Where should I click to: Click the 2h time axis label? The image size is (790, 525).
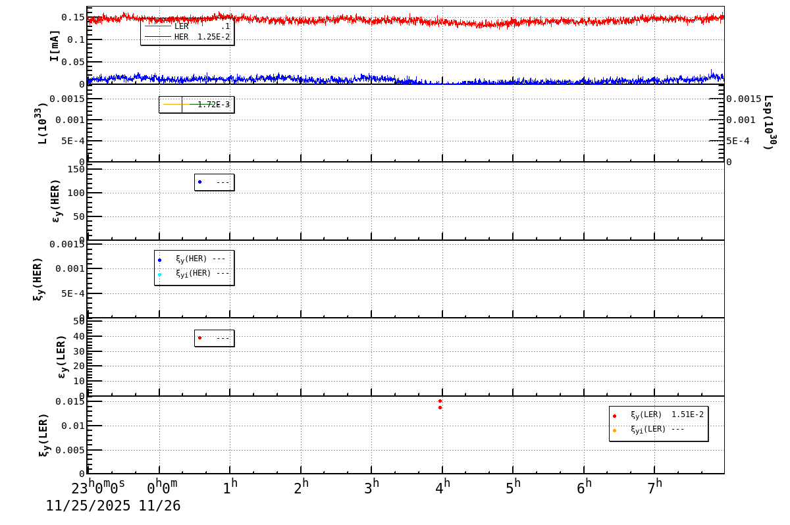point(302,488)
